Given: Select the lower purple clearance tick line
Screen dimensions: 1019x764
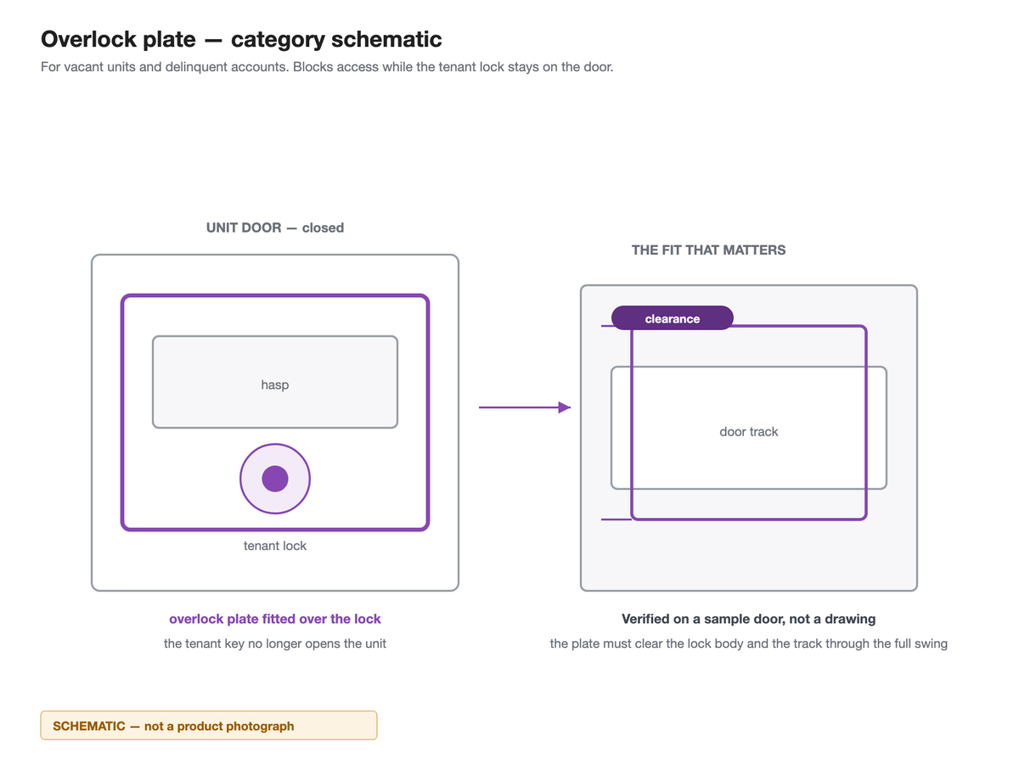Looking at the screenshot, I should pos(616,520).
